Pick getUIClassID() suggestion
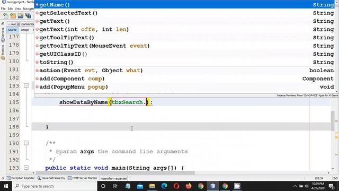339x191 pixels. pos(185,54)
